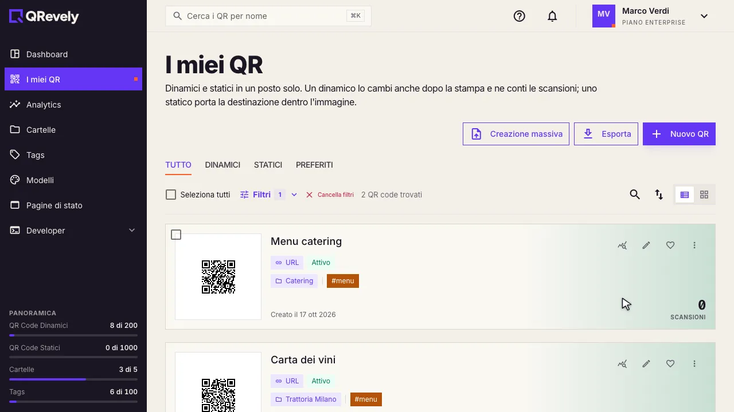Open the PREFERITI tab
734x412 pixels.
(314, 165)
